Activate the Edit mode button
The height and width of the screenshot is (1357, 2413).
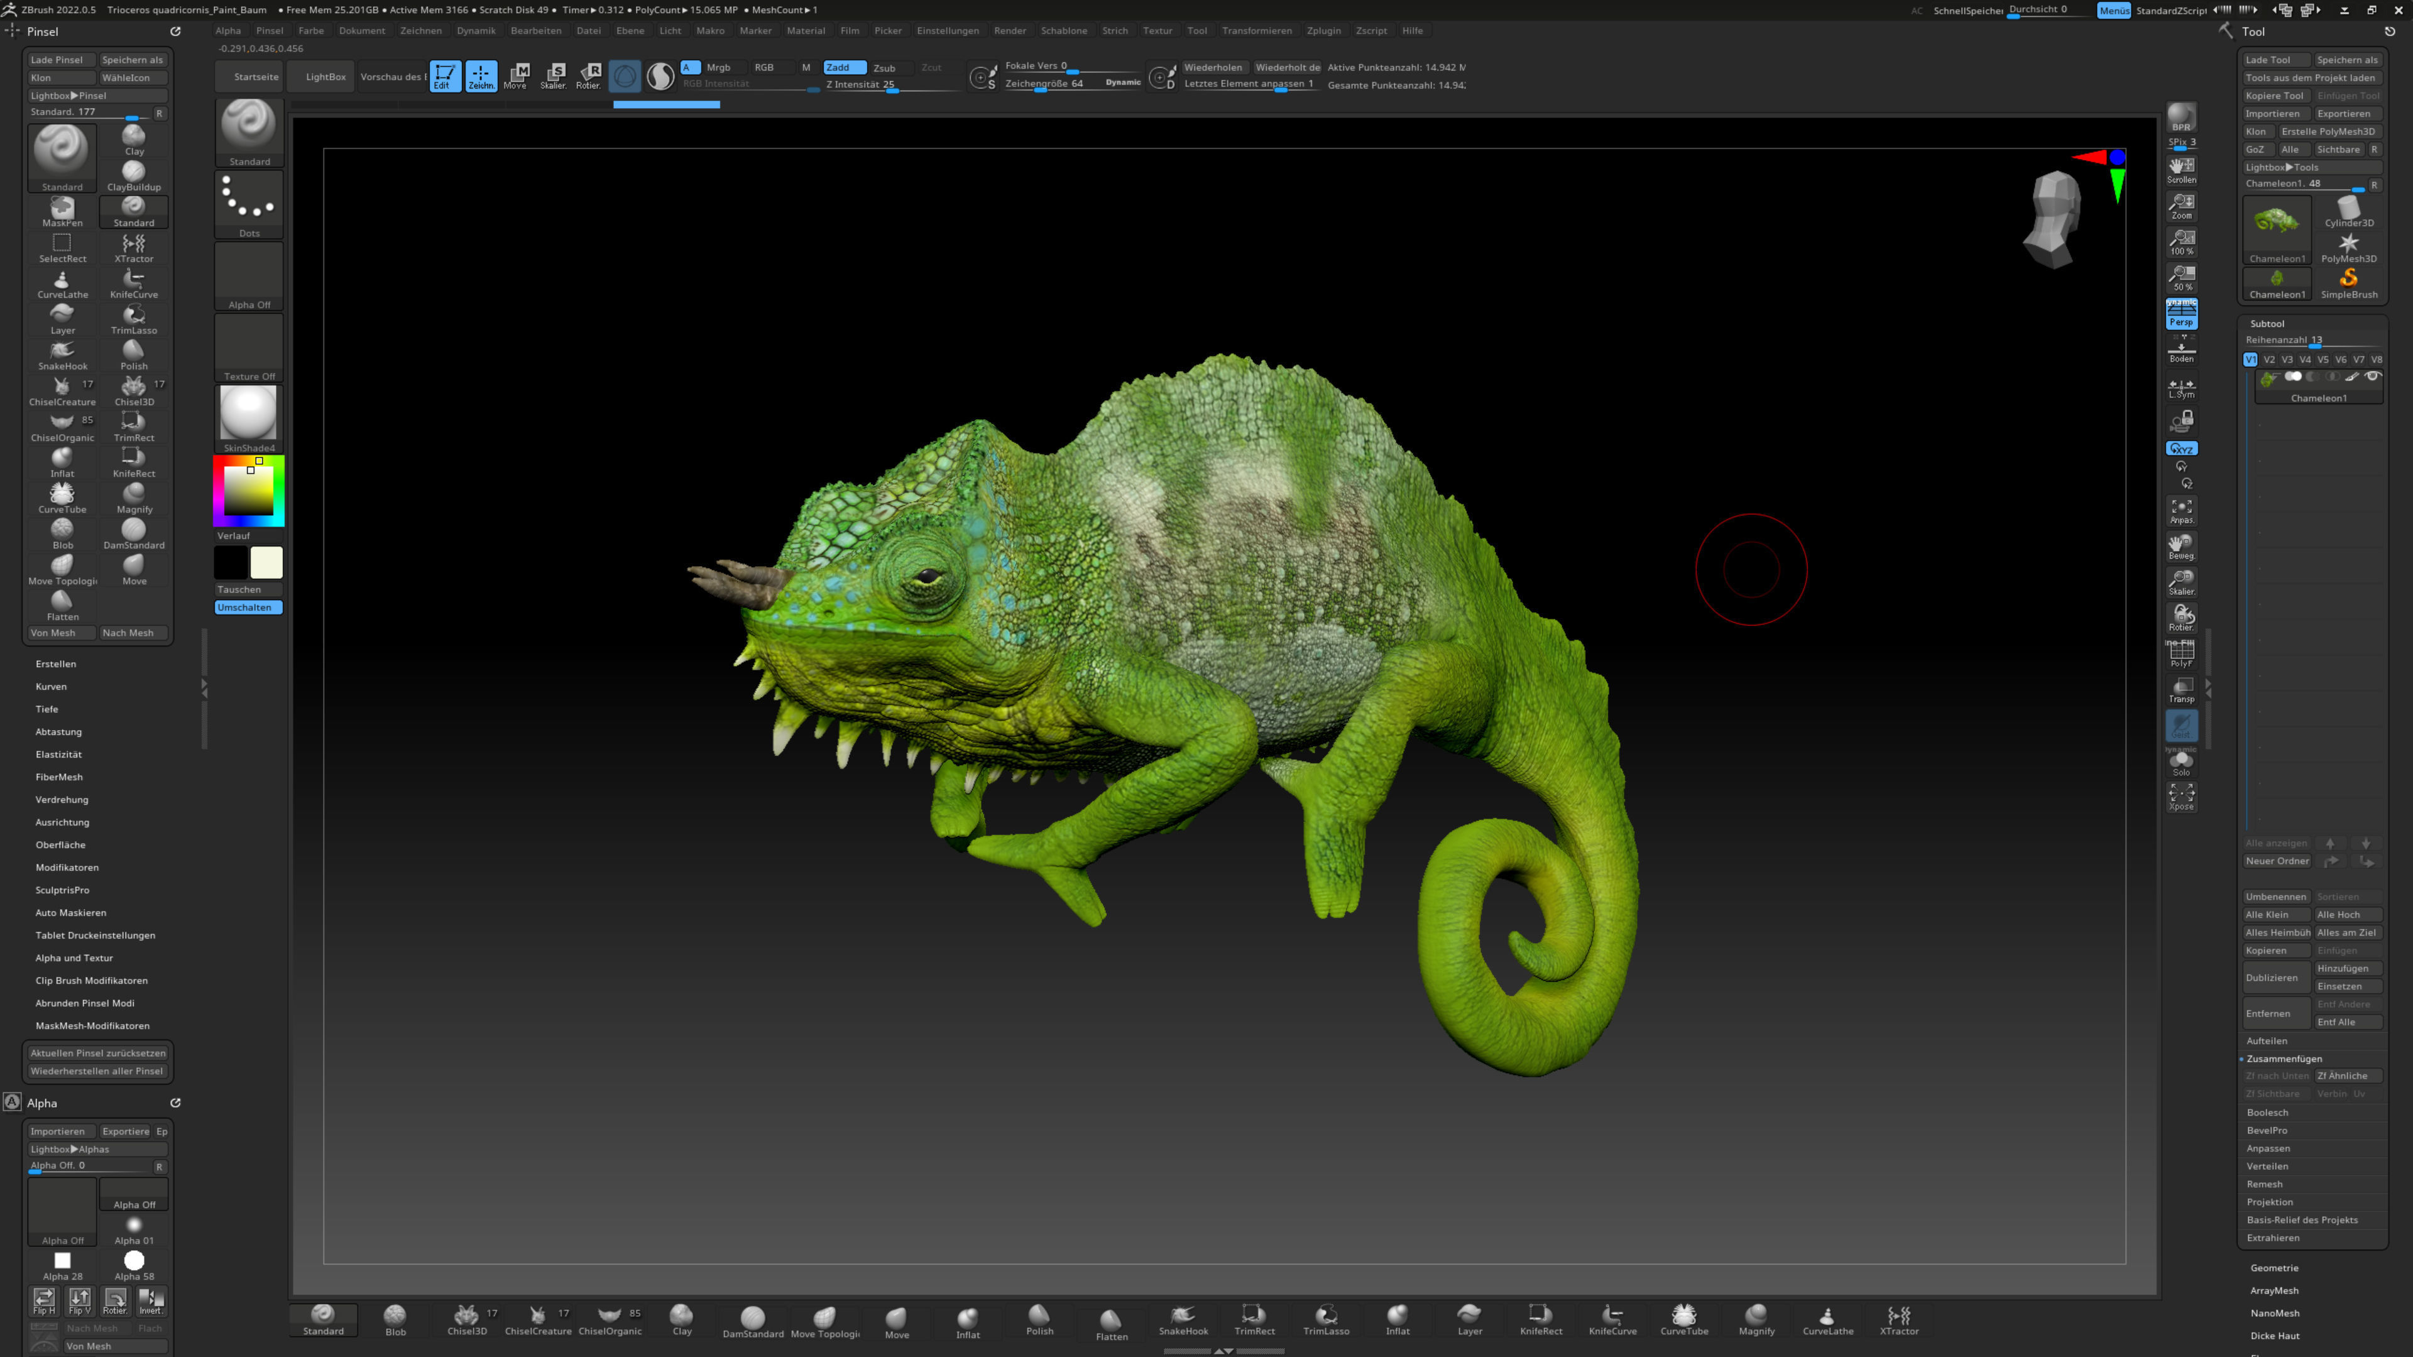pyautogui.click(x=445, y=76)
